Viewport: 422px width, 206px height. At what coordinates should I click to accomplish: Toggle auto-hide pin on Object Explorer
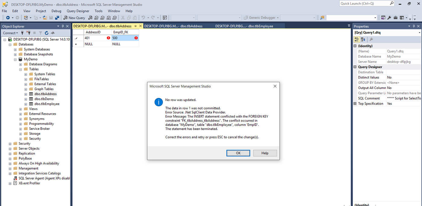point(63,26)
